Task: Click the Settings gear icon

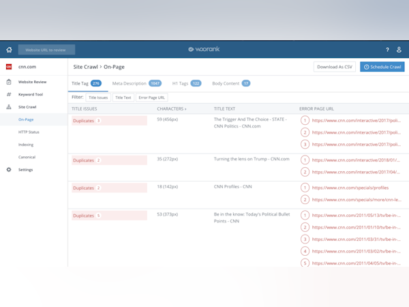Action: [x=9, y=169]
